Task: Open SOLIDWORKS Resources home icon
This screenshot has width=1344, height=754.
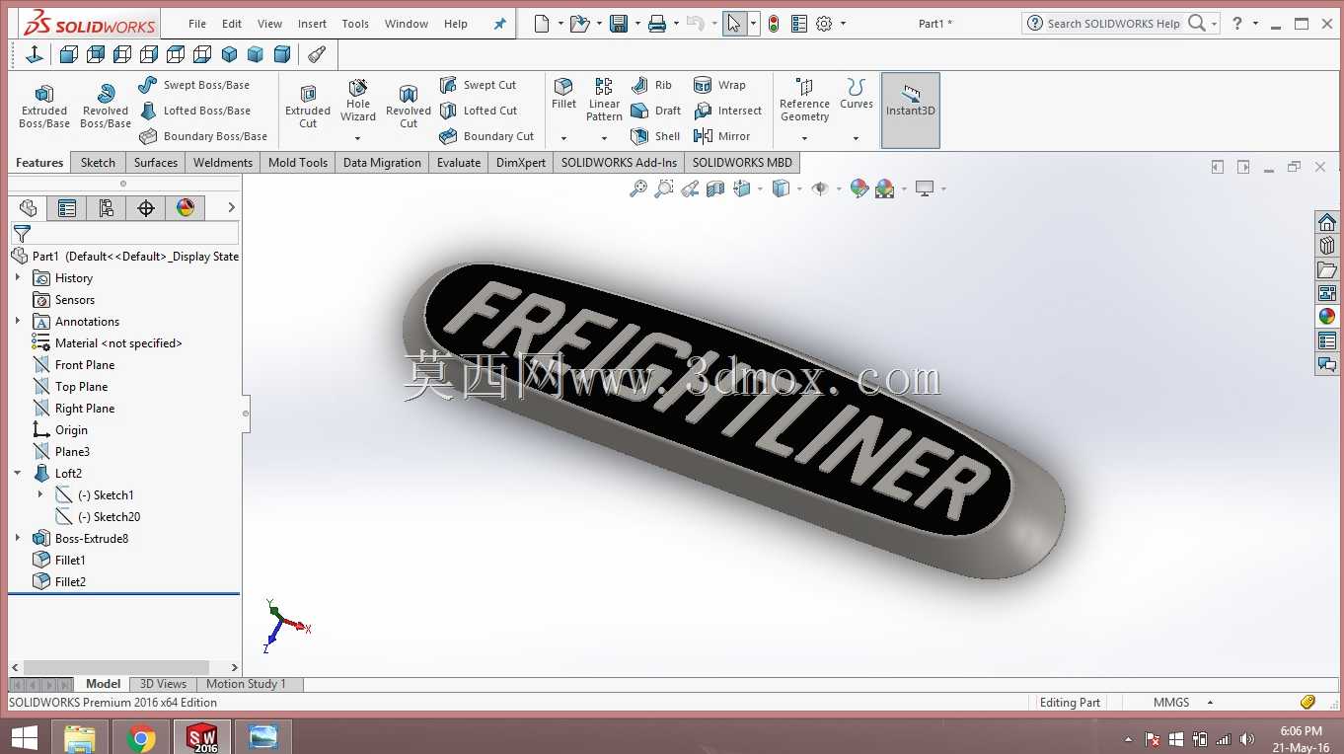Action: (x=1327, y=222)
